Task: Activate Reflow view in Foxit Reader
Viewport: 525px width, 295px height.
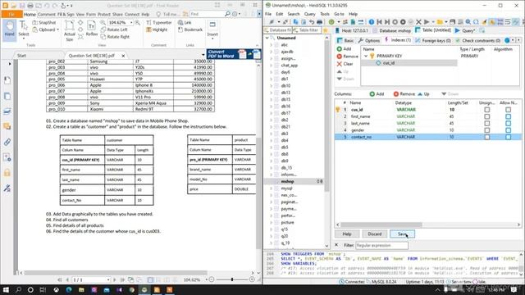Action: (91, 29)
